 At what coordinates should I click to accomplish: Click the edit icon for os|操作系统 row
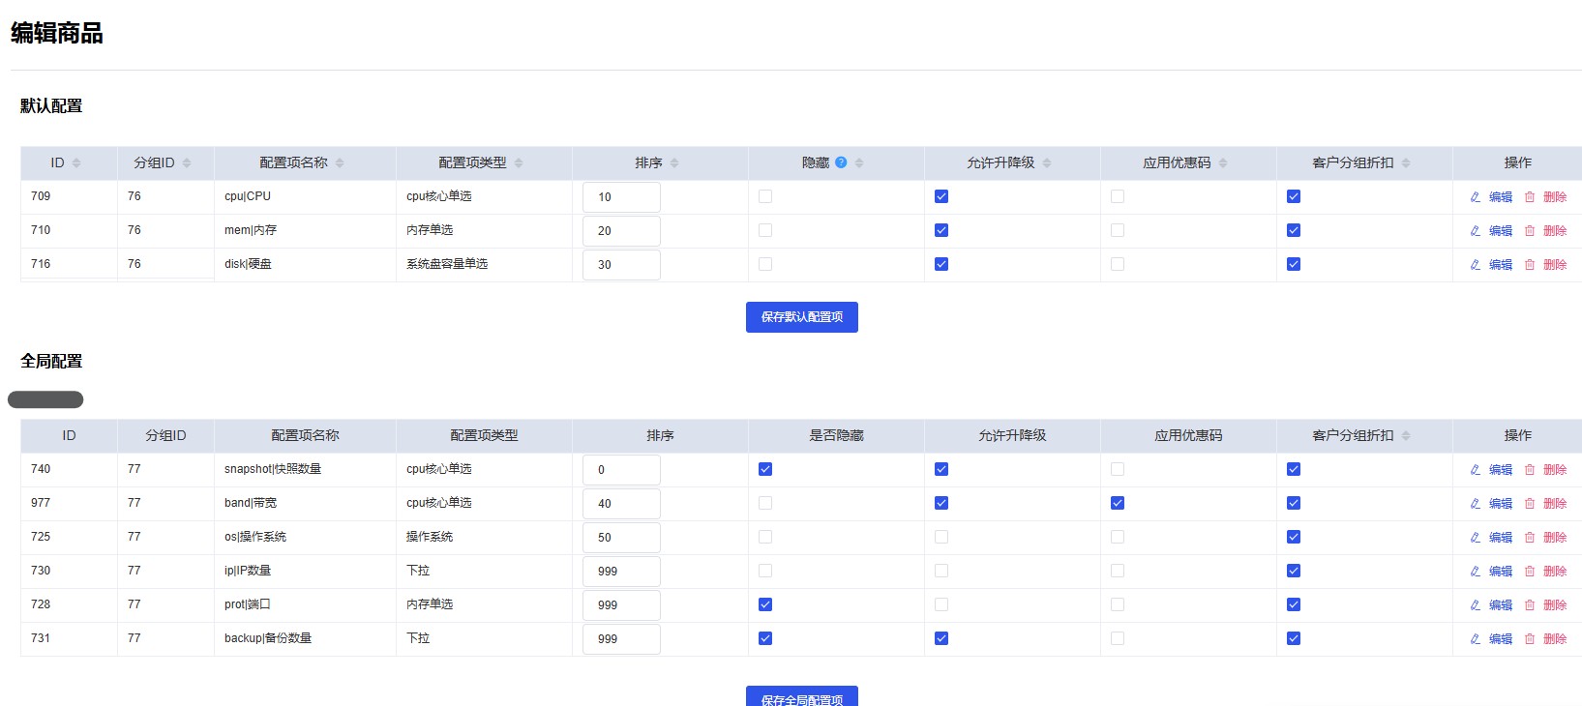coord(1475,538)
